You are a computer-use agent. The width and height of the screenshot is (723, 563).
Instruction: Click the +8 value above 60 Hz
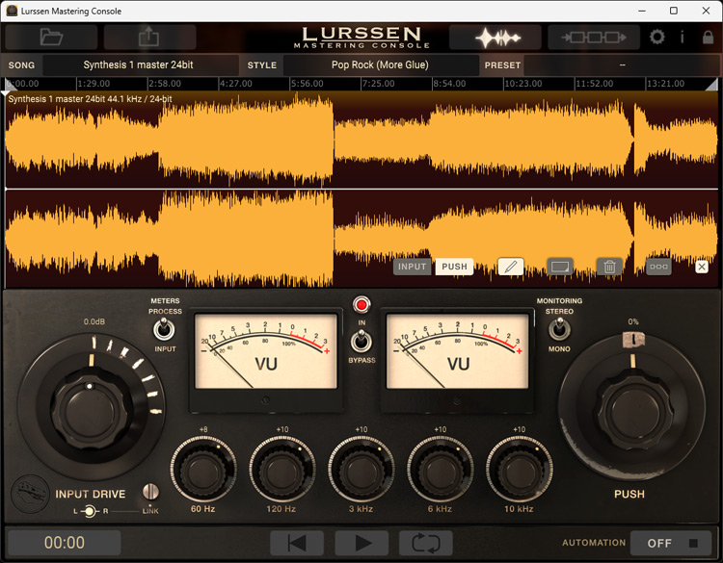tap(203, 429)
